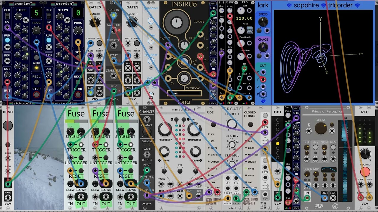Click FLIP jack on first GATES module
Image resolution: width=378 pixels, height=212 pixels.
click(91, 80)
